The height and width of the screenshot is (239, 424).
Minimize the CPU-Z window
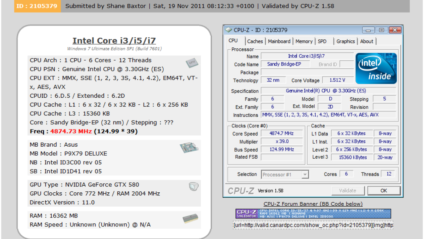(x=368, y=30)
